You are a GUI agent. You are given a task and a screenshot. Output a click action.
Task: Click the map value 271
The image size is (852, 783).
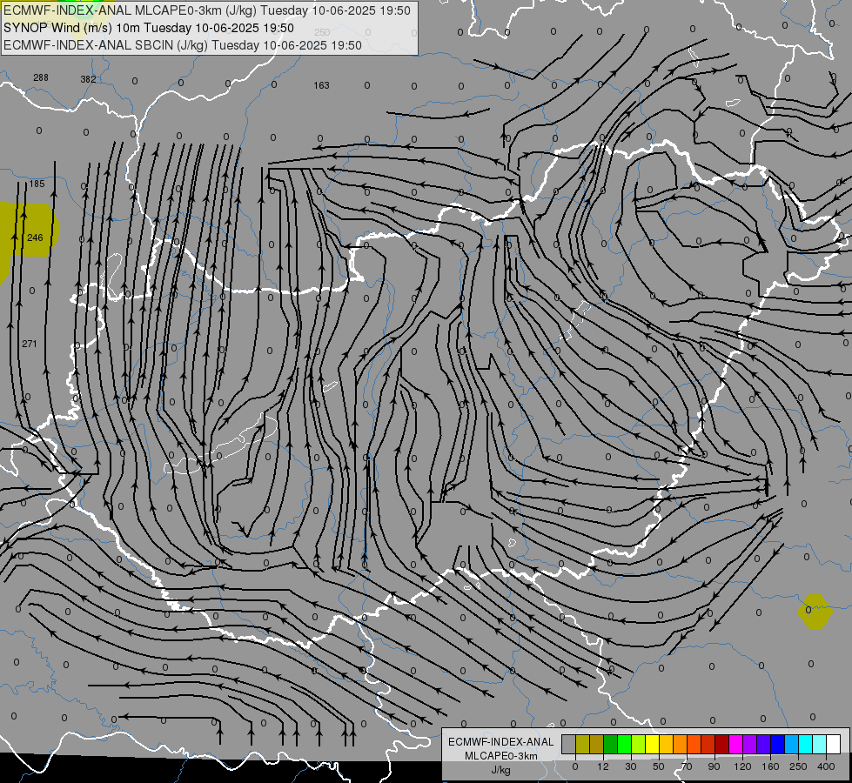coord(30,344)
